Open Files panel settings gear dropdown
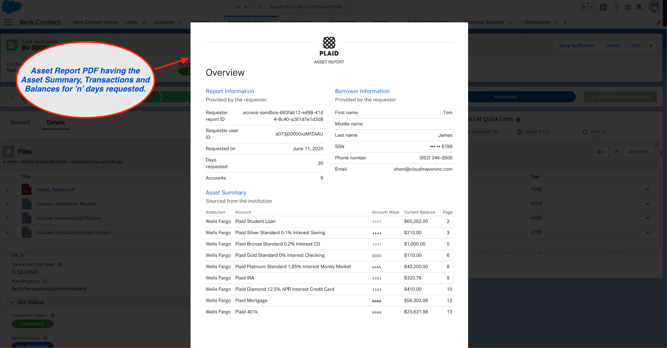This screenshot has width=667, height=348. click(601, 152)
